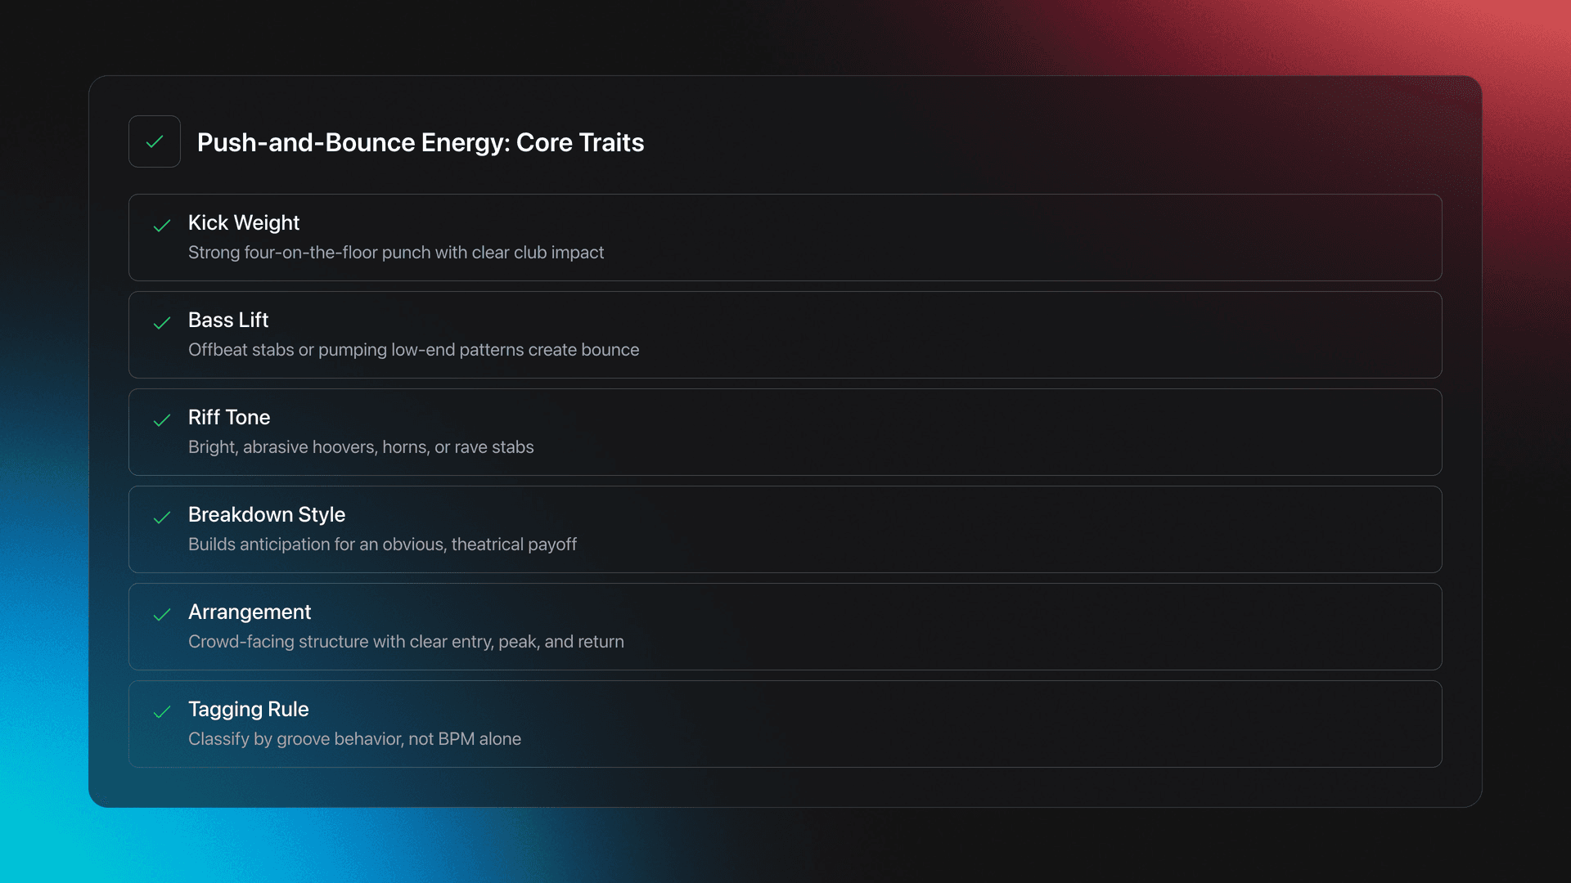Screen dimensions: 1571x883
Task: Click the checkmark beside Breakdown Style
Action: [x=161, y=519]
